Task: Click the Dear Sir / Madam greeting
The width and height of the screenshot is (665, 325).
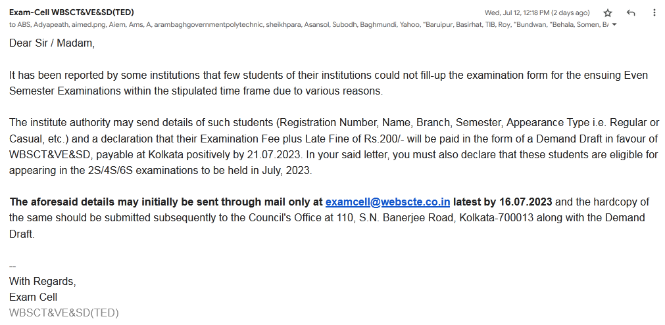Action: tap(52, 43)
